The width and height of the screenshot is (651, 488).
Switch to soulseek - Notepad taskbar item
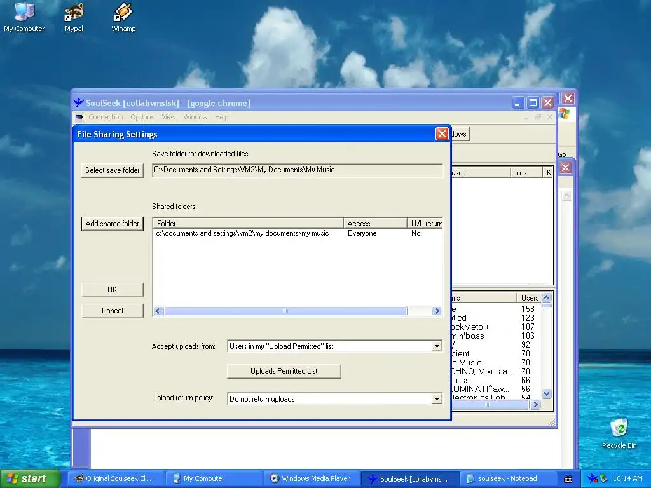[x=507, y=479]
